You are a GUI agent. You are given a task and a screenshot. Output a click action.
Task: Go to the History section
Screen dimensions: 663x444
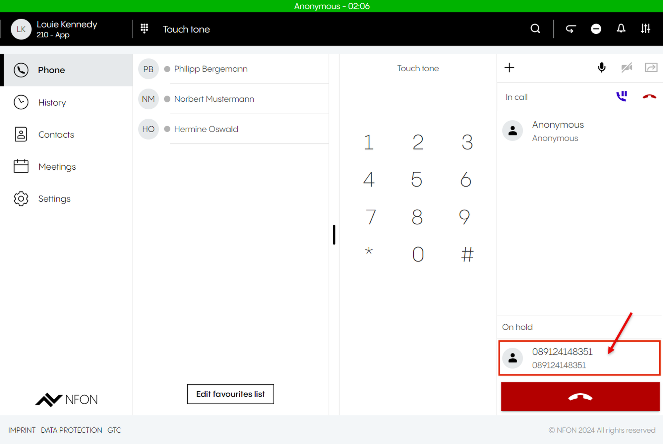tap(52, 102)
